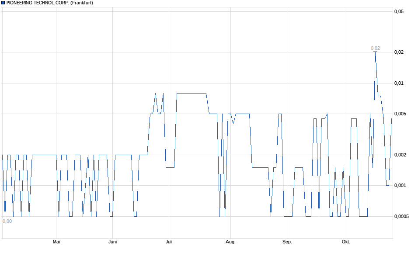
Task: Click the 0,02 label on the right price axis
Action: point(399,52)
